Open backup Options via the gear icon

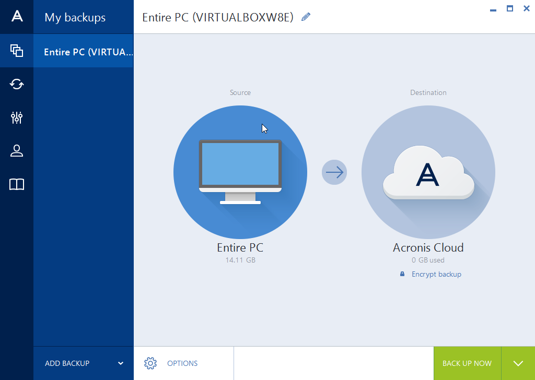tap(150, 363)
